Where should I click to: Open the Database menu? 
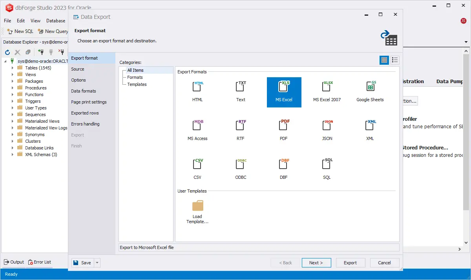point(56,21)
